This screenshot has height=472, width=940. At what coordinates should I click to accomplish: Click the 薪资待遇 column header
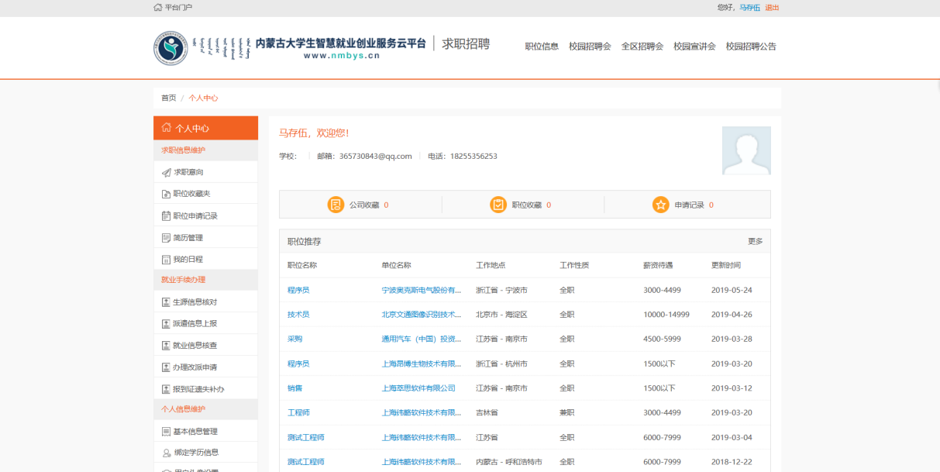[658, 265]
